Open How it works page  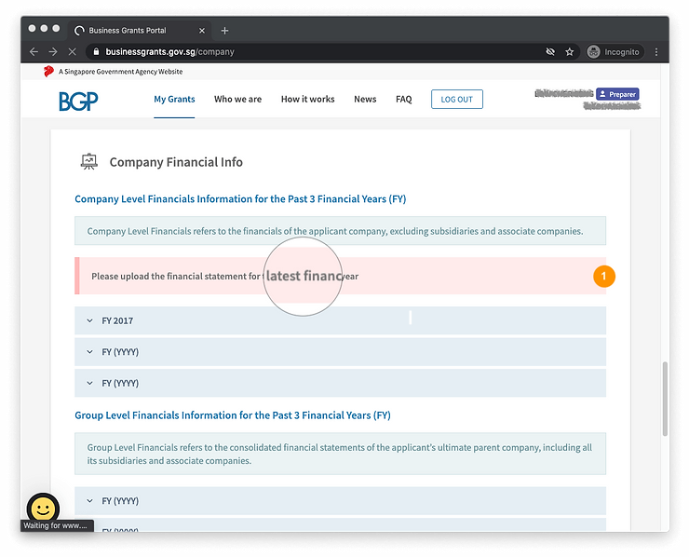pyautogui.click(x=307, y=100)
